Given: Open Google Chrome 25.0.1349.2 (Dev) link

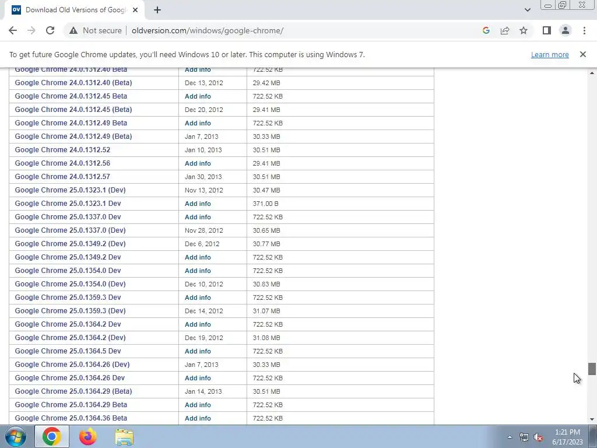Looking at the screenshot, I should click(70, 243).
